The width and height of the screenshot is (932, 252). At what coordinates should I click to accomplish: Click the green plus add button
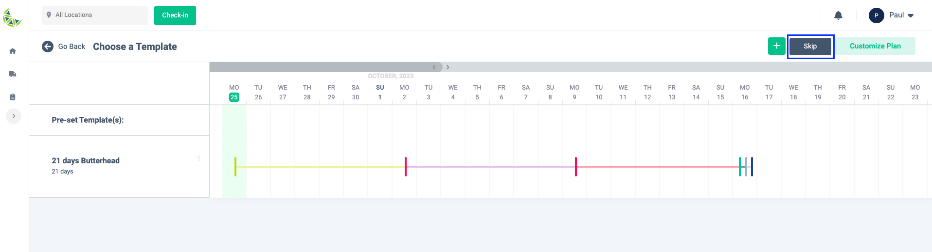(777, 46)
